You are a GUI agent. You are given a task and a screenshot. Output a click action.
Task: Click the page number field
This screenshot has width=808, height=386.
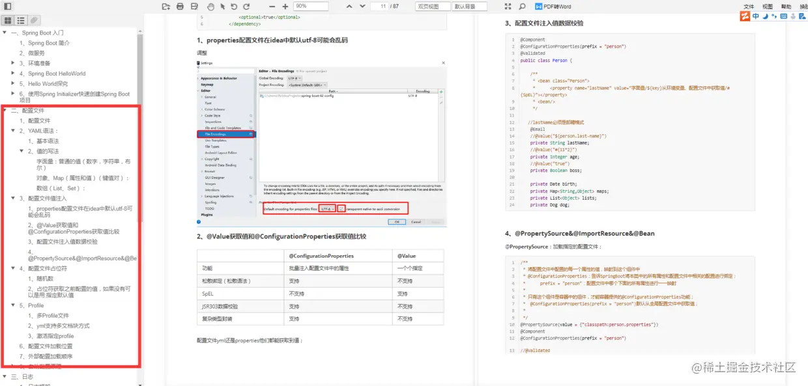(379, 6)
